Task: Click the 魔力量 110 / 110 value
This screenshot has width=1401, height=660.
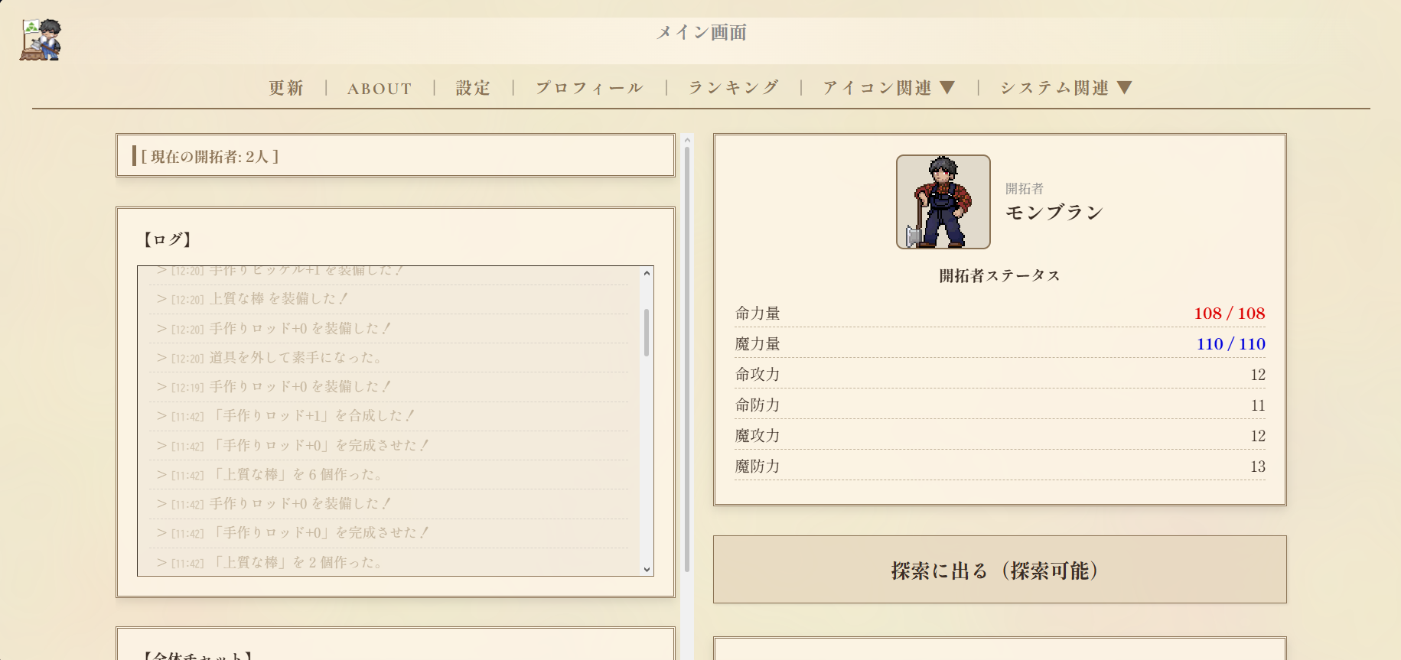Action: tap(1230, 344)
